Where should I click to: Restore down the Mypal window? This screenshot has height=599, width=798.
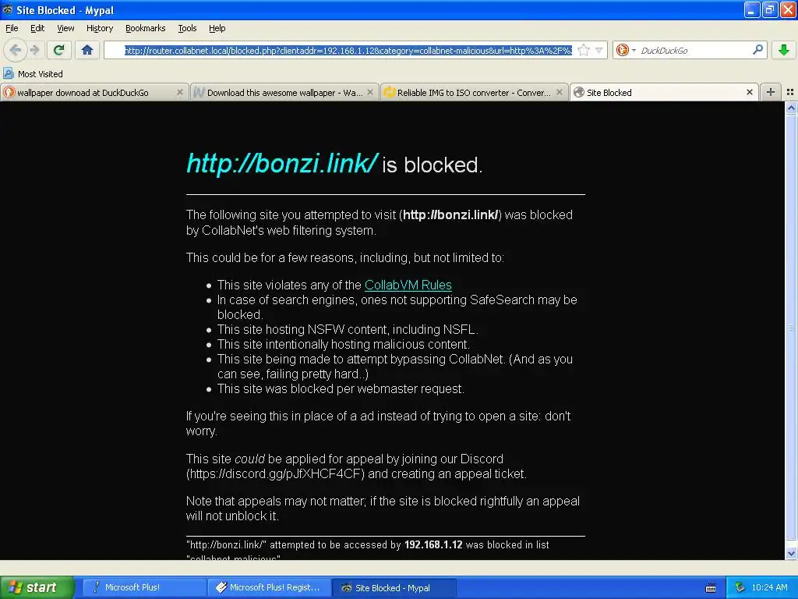(770, 9)
